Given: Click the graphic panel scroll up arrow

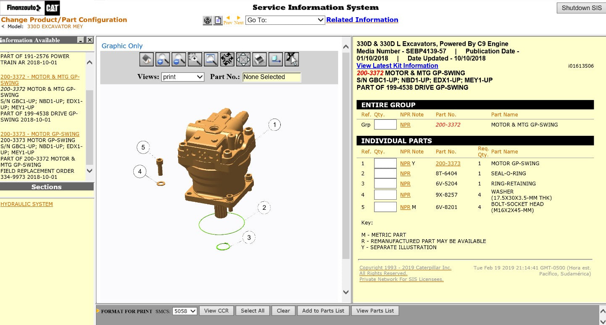Looking at the screenshot, I should [x=346, y=47].
